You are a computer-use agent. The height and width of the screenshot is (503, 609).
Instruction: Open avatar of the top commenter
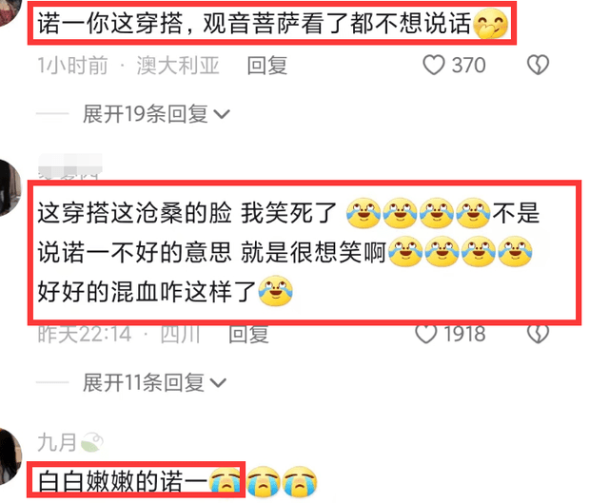9,11
